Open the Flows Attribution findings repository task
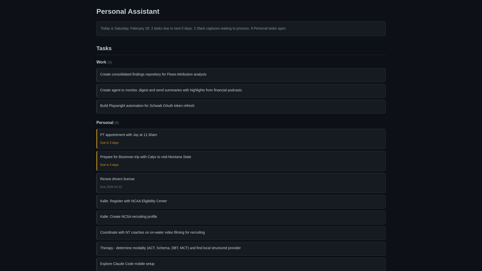 point(153,75)
